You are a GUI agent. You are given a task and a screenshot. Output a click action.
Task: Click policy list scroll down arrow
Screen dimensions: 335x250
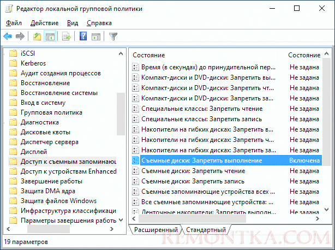pyautogui.click(x=326, y=210)
